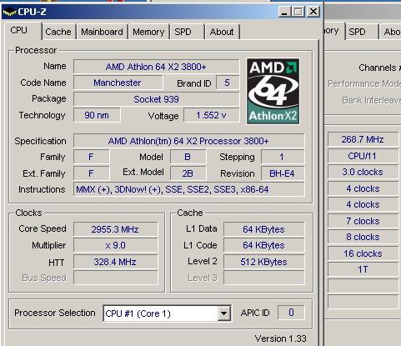Click the Code Name value Manchester

point(118,83)
